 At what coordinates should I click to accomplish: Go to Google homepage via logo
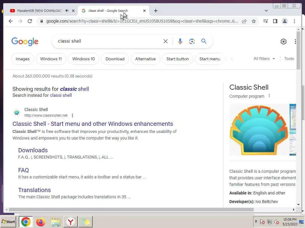[25, 42]
